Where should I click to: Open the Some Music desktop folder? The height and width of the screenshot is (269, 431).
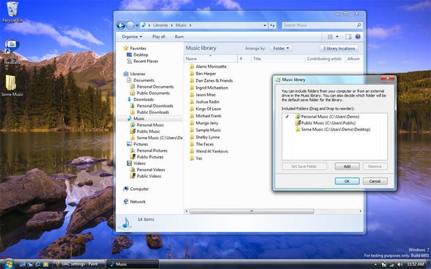click(x=12, y=86)
